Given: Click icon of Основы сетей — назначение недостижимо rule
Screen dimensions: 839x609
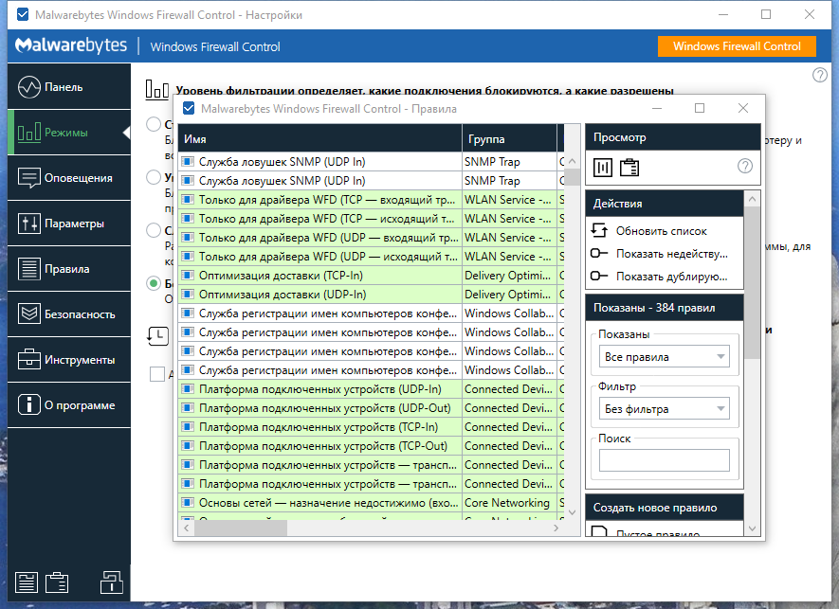Looking at the screenshot, I should click(188, 503).
